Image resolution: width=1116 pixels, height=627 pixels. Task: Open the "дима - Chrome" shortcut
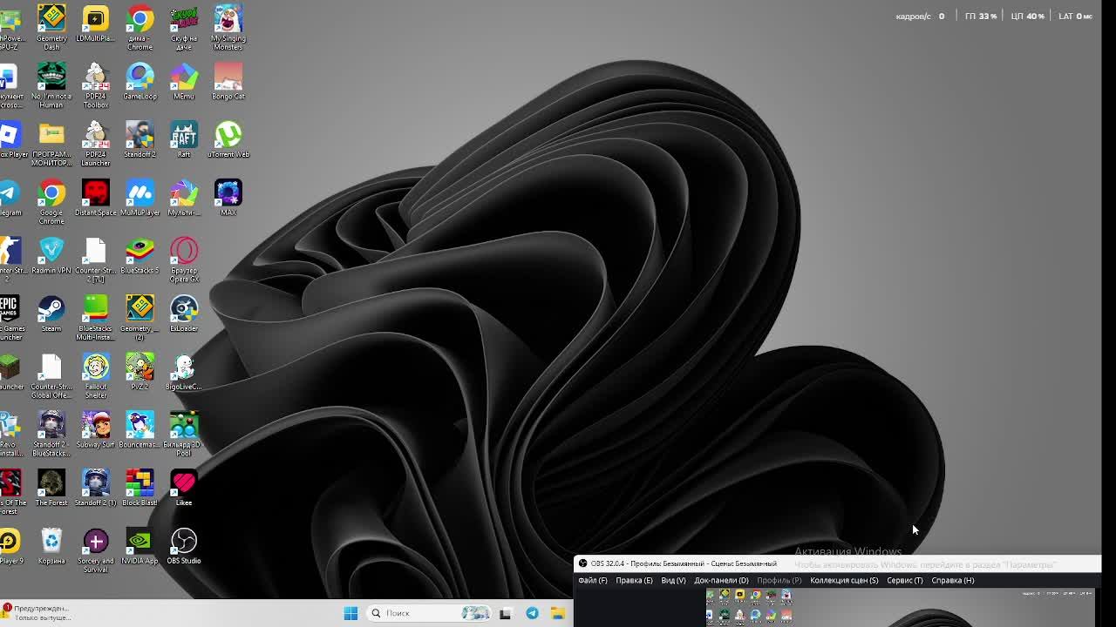(x=139, y=26)
